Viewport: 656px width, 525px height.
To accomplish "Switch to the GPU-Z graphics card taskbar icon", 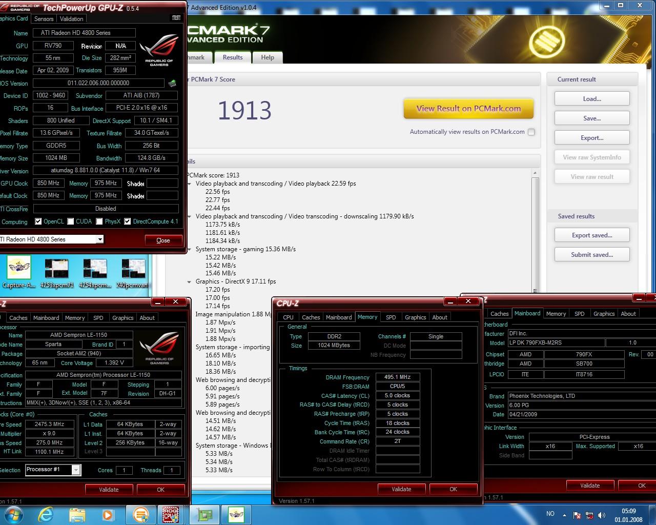I will click(204, 514).
